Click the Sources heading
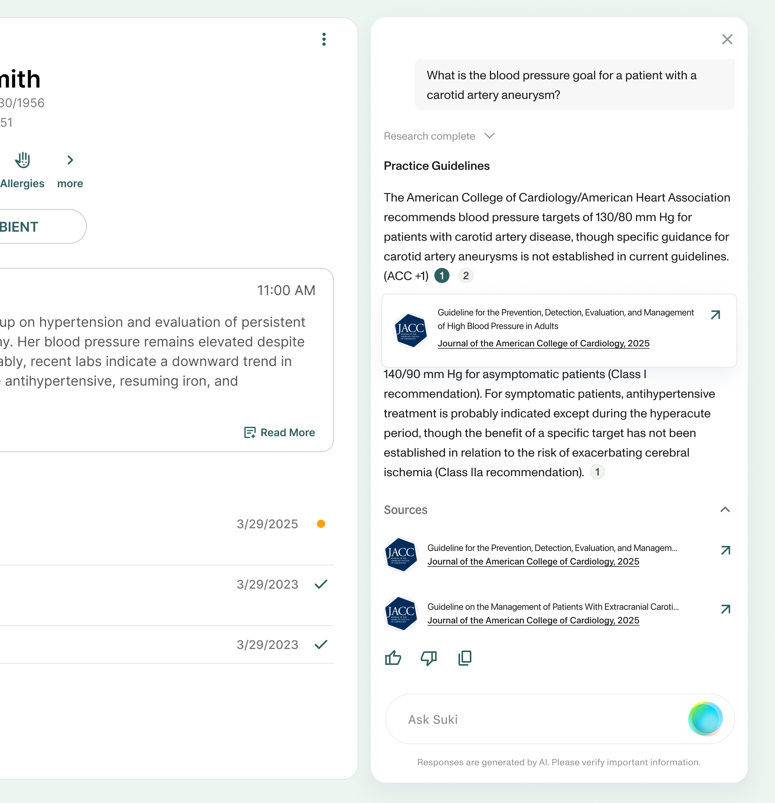775x803 pixels. pos(406,510)
